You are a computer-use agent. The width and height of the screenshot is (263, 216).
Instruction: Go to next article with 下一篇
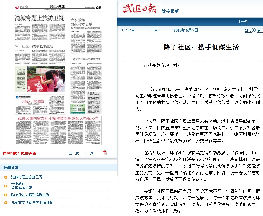(x=153, y=30)
